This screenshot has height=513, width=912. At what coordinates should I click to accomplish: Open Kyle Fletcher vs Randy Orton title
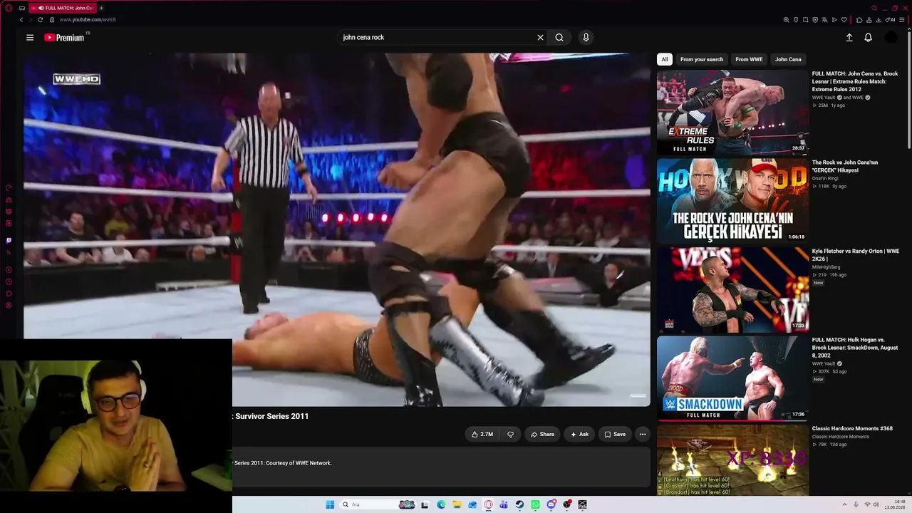(x=856, y=255)
